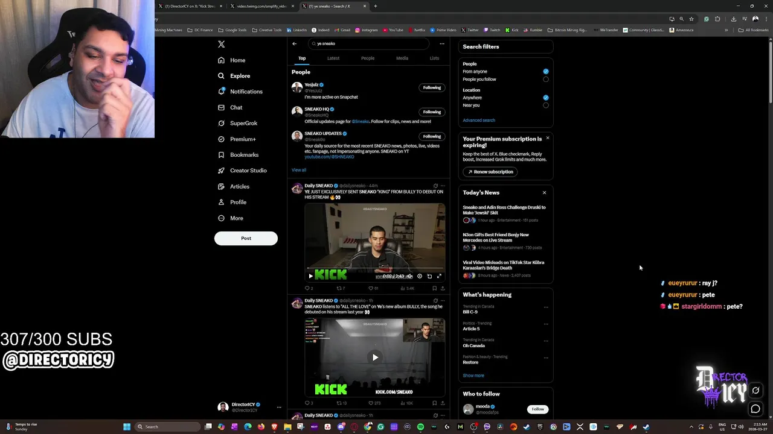This screenshot has width=773, height=434.
Task: Open settings gear on the first video
Action: pos(420,276)
